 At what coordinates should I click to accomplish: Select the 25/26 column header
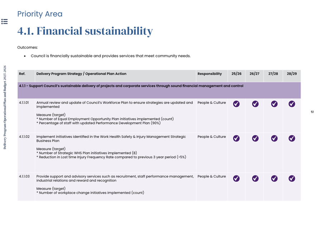[236, 74]
